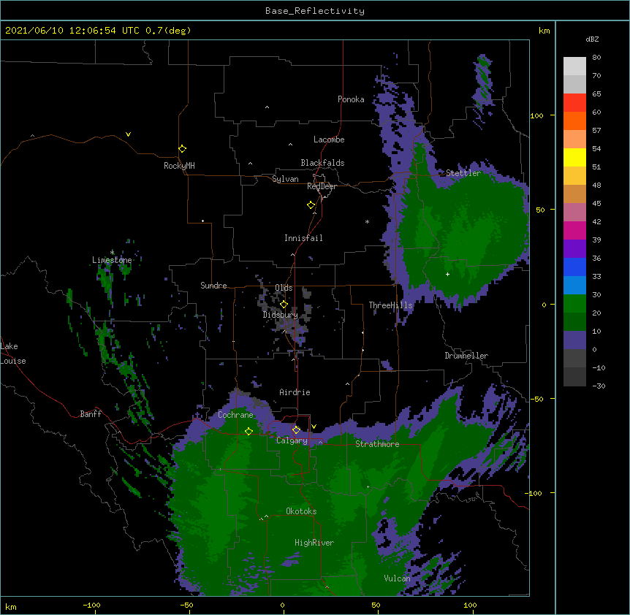Viewport: 630px width, 615px height.
Task: Click the dBZ legend heading
Action: click(592, 39)
